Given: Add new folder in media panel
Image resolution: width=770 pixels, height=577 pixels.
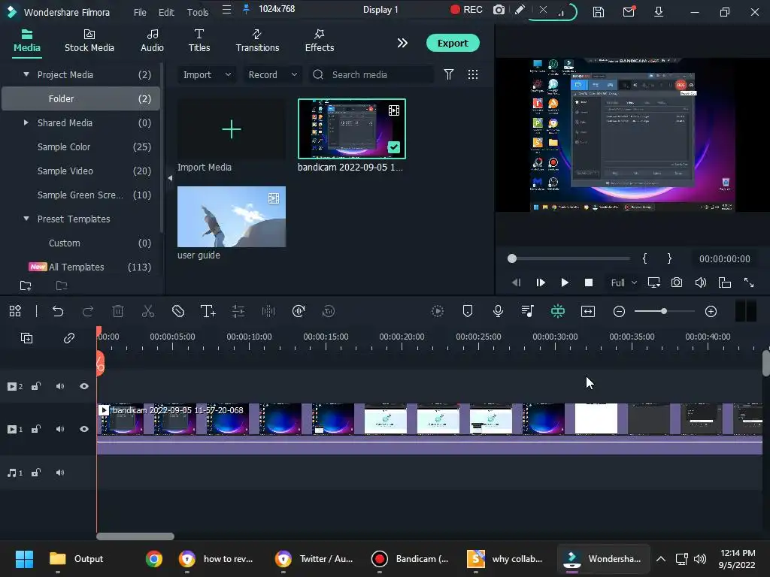Looking at the screenshot, I should tap(26, 285).
